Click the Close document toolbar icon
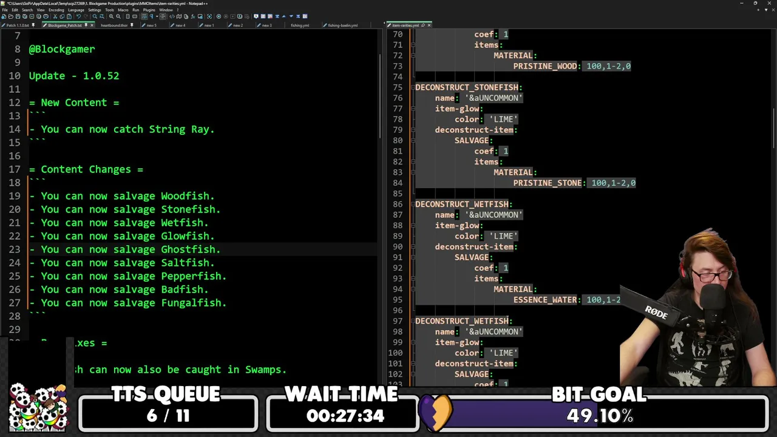Screen dimensions: 777x437 [31, 16]
